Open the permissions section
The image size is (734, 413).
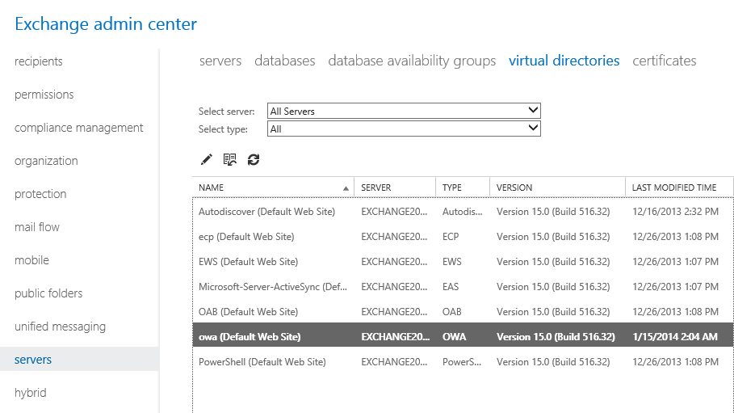point(44,95)
